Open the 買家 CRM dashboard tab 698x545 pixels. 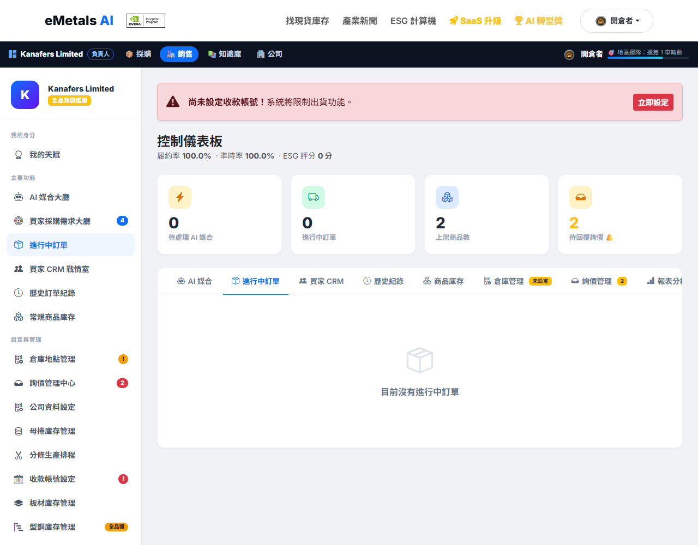tap(322, 281)
